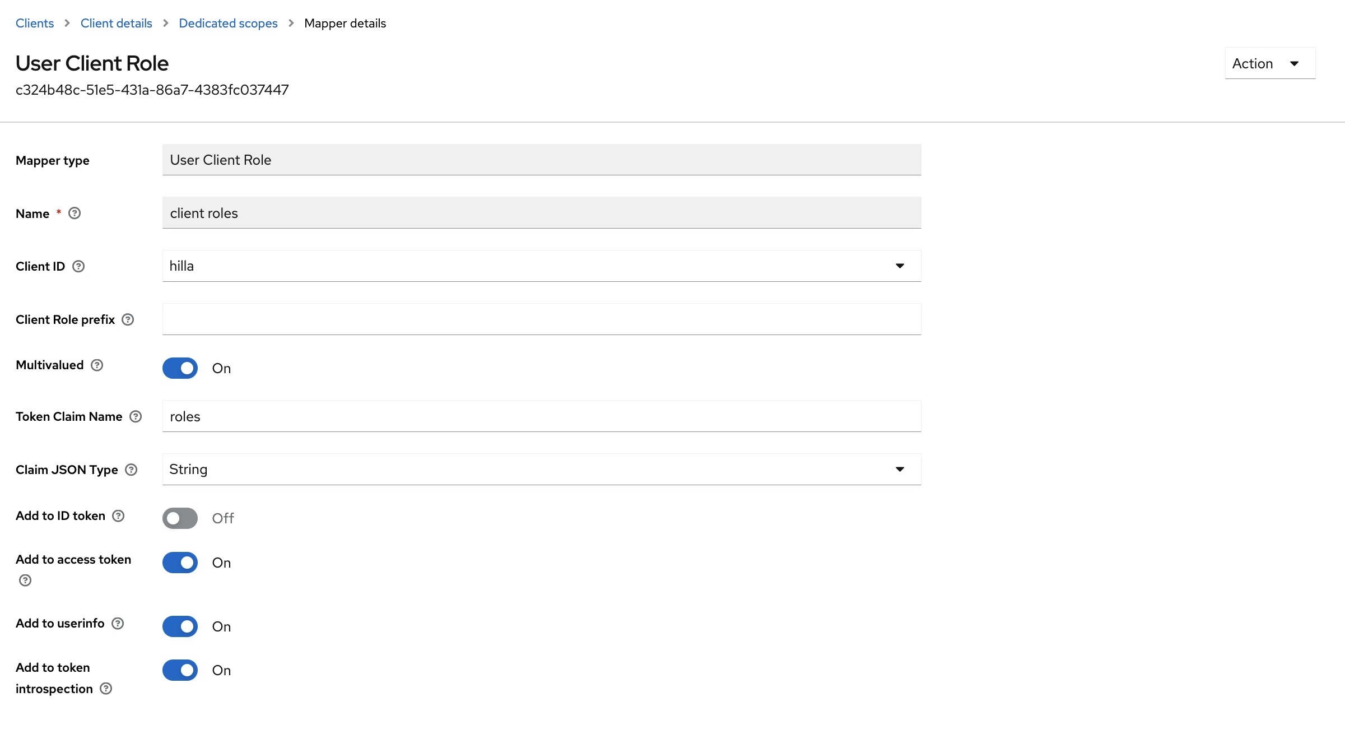
Task: Turn off Add to access token
Action: pyautogui.click(x=180, y=563)
